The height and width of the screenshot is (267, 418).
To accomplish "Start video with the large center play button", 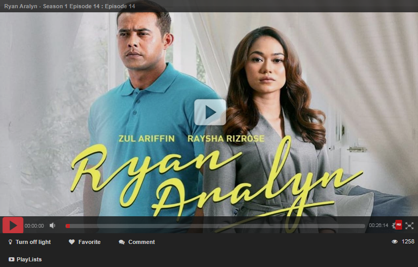I will [x=210, y=112].
